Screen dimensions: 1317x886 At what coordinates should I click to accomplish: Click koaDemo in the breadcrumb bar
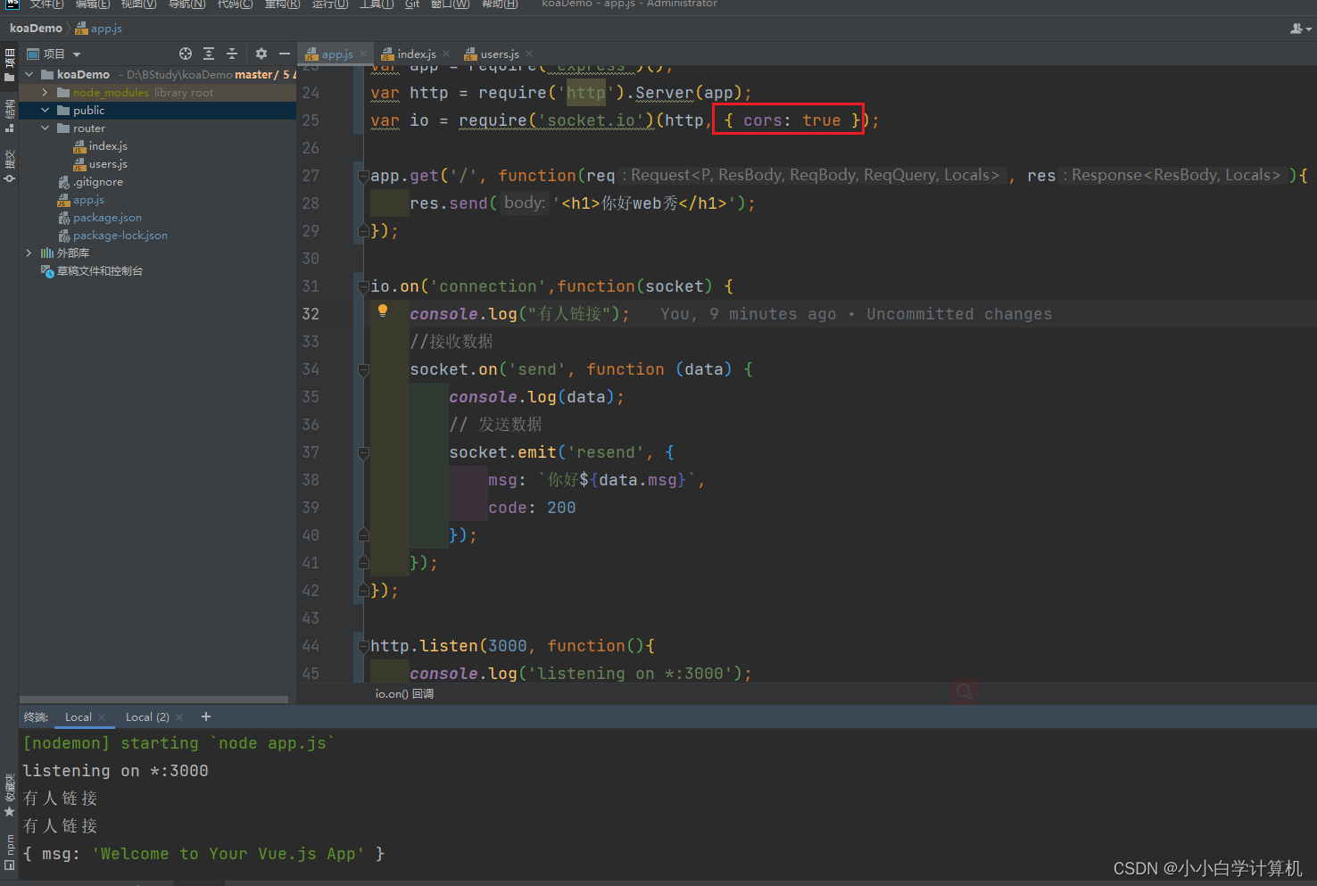point(36,29)
